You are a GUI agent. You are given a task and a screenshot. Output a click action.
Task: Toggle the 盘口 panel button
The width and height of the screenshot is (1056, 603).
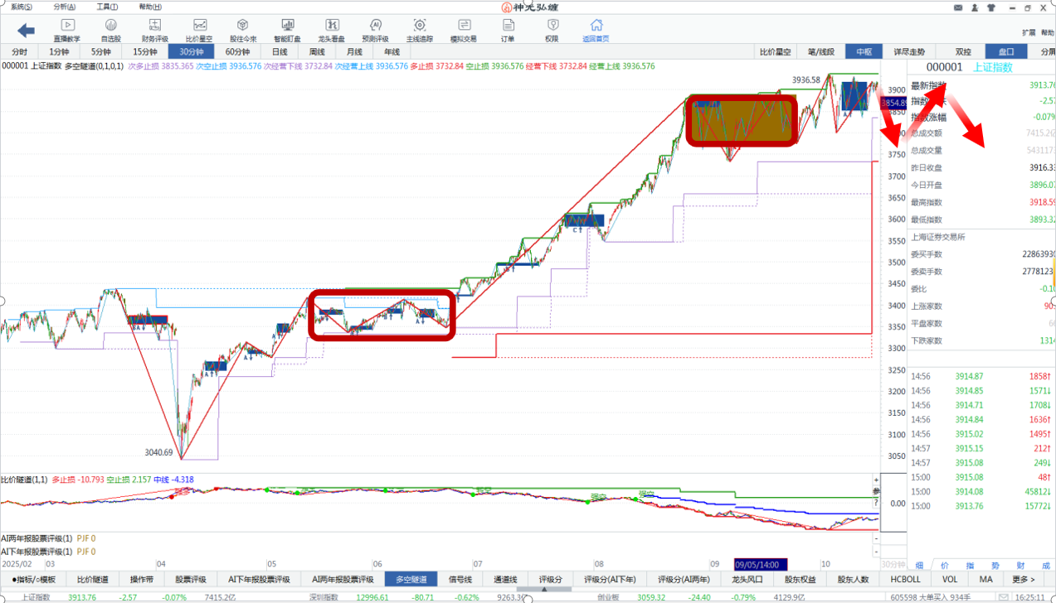point(1005,51)
